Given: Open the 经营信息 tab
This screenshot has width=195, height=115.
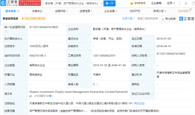Looking at the screenshot, I should (x=86, y=11).
